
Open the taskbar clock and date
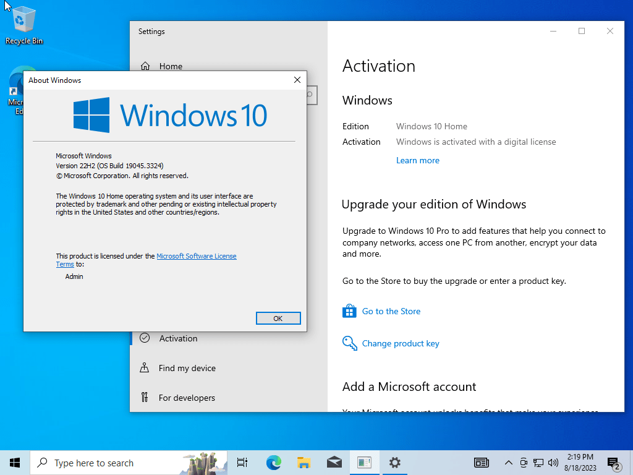(580, 463)
